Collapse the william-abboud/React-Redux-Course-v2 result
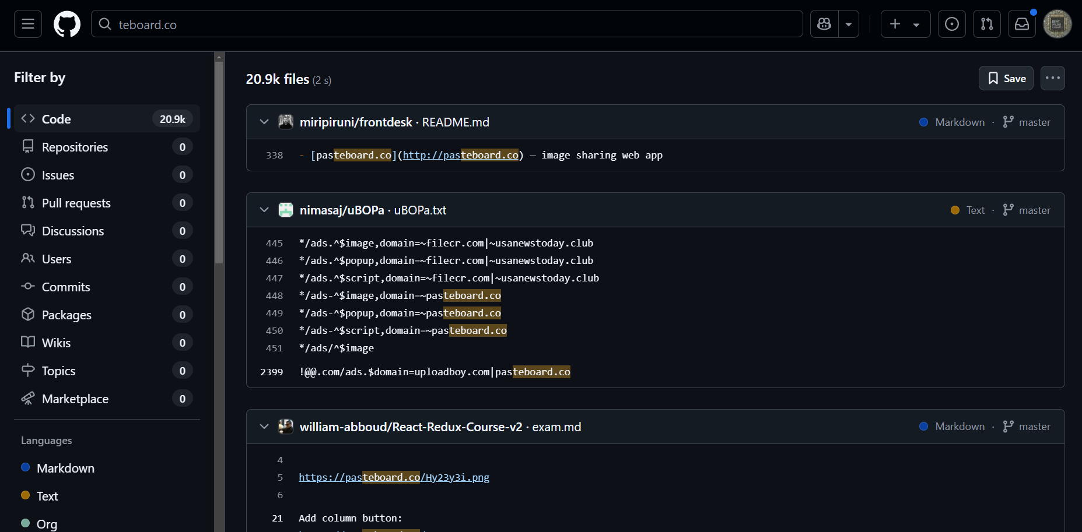The image size is (1082, 532). click(264, 427)
